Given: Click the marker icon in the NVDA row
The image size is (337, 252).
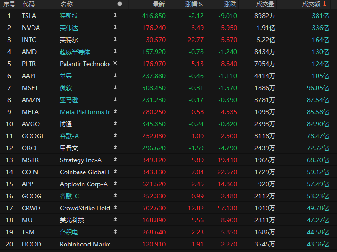Looking at the screenshot, I should click(x=115, y=27).
